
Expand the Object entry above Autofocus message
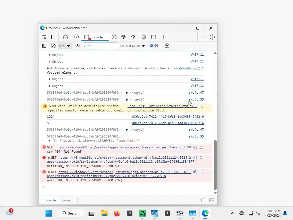49,62
